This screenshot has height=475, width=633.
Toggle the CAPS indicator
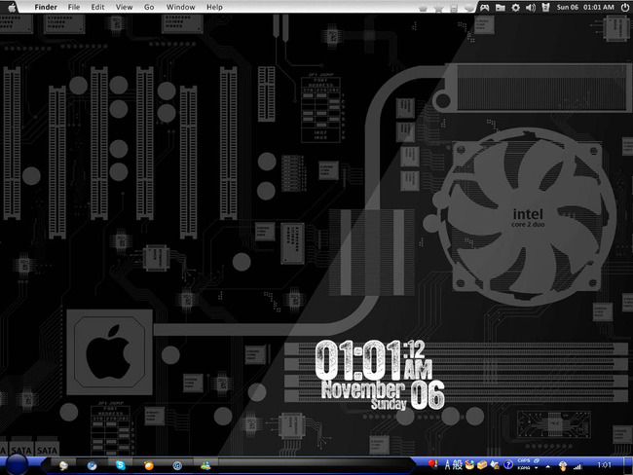[524, 460]
